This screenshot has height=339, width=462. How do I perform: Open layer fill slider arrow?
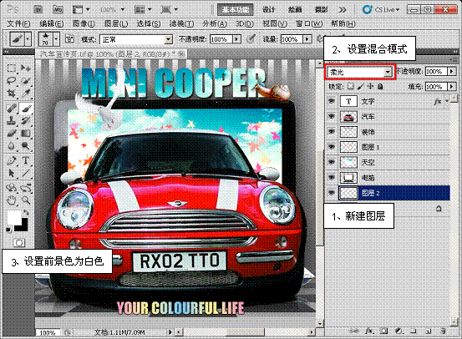pos(452,87)
